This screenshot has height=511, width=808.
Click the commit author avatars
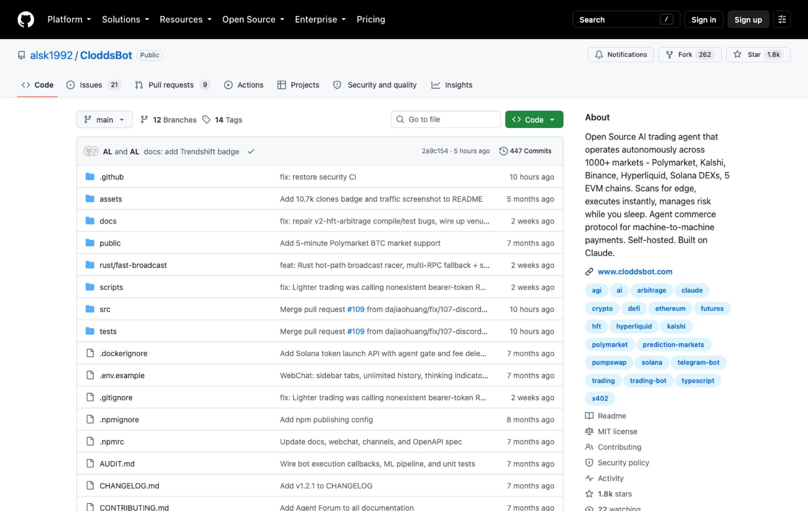[91, 151]
